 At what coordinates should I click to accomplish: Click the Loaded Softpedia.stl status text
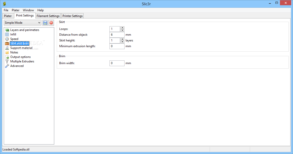pos(16,150)
